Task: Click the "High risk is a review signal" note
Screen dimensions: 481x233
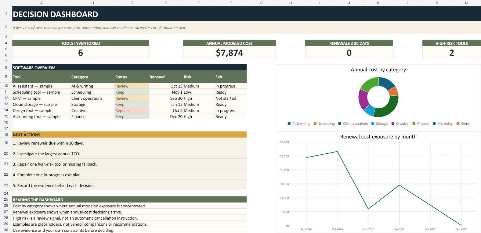Action: [129, 218]
